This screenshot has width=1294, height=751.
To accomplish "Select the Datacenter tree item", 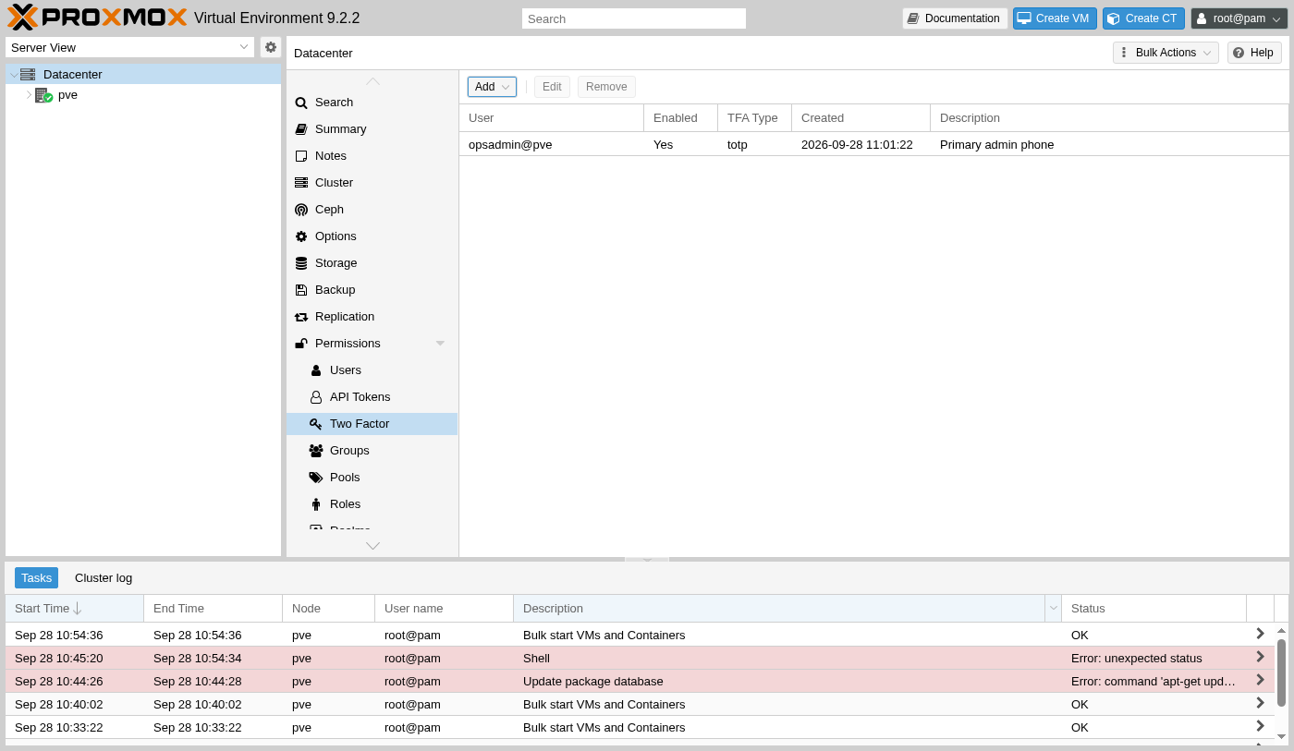I will (x=143, y=75).
